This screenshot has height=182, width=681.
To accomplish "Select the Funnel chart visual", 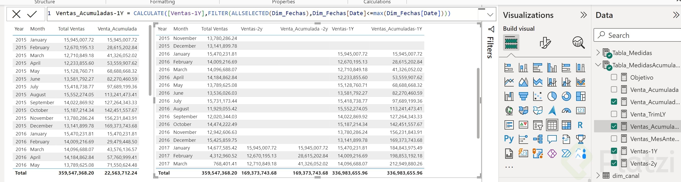I will (x=523, y=96).
